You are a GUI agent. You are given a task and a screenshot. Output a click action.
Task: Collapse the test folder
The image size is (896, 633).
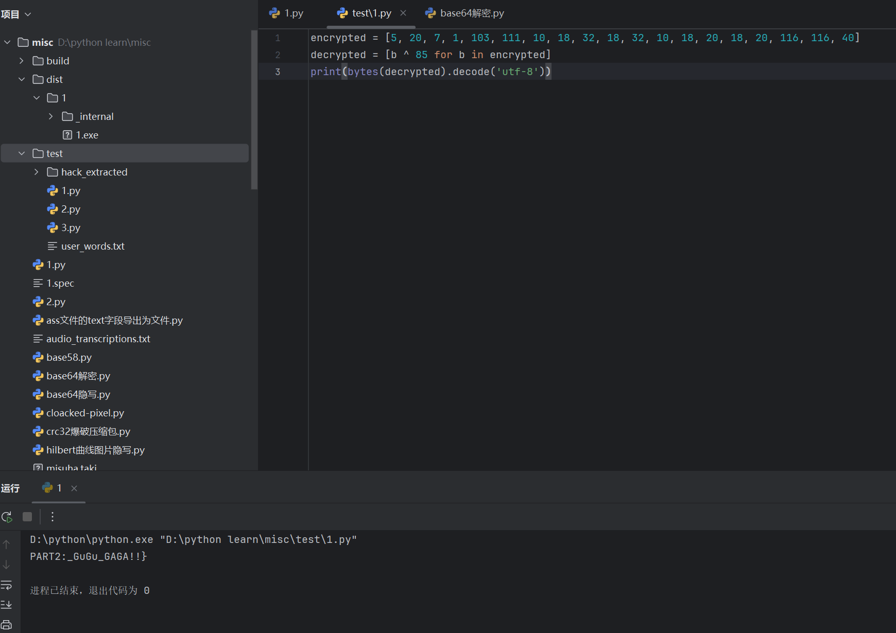point(22,153)
